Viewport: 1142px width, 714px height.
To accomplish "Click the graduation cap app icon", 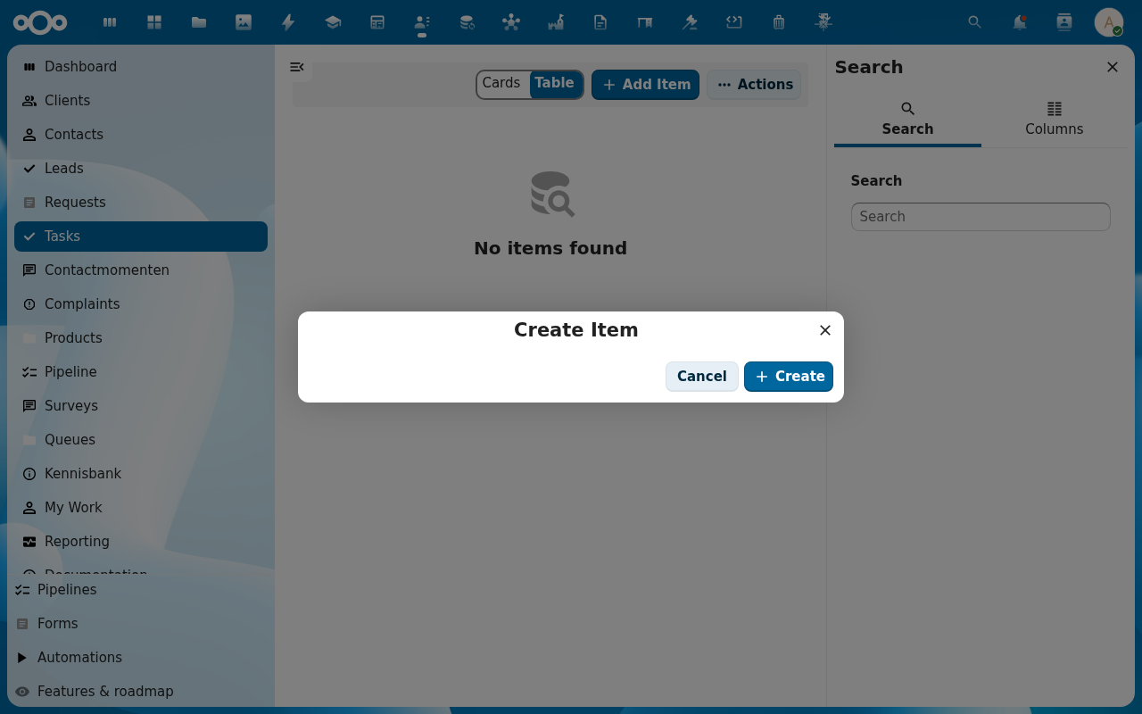I will (x=333, y=22).
